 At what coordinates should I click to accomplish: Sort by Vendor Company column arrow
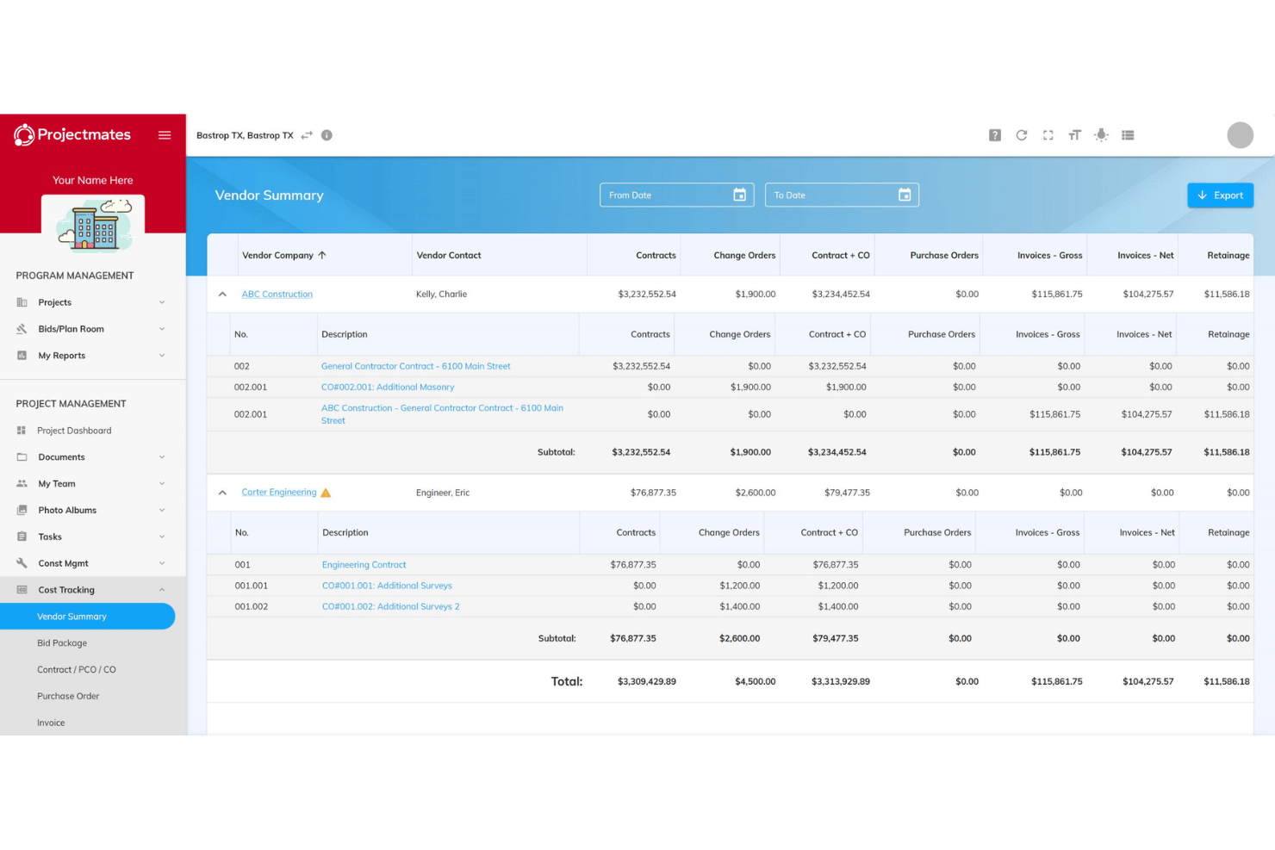click(322, 255)
